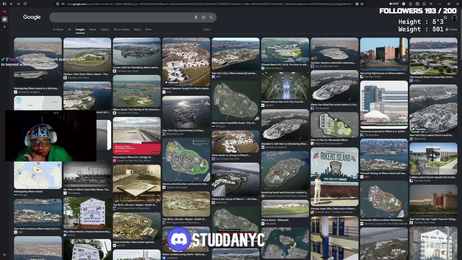Open 'Rikers Island Feasibility Study' image
The width and height of the screenshot is (462, 260).
tap(236, 100)
